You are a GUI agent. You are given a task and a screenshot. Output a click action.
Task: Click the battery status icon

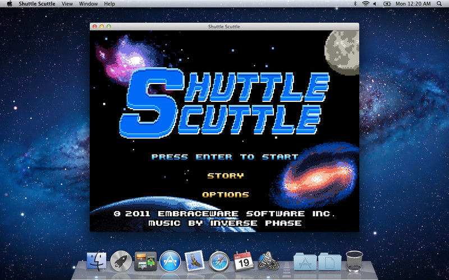(387, 4)
